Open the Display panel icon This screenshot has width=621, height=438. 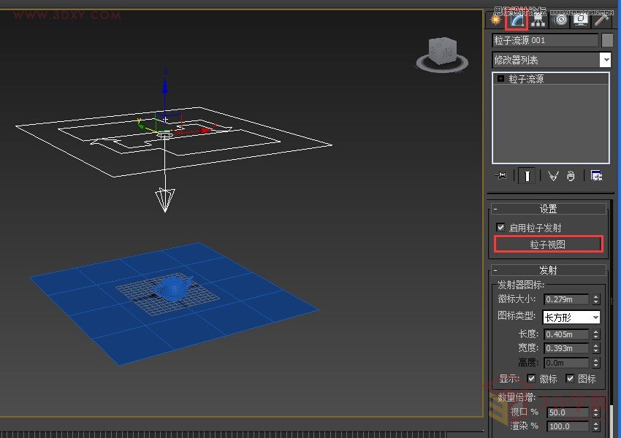[x=579, y=20]
